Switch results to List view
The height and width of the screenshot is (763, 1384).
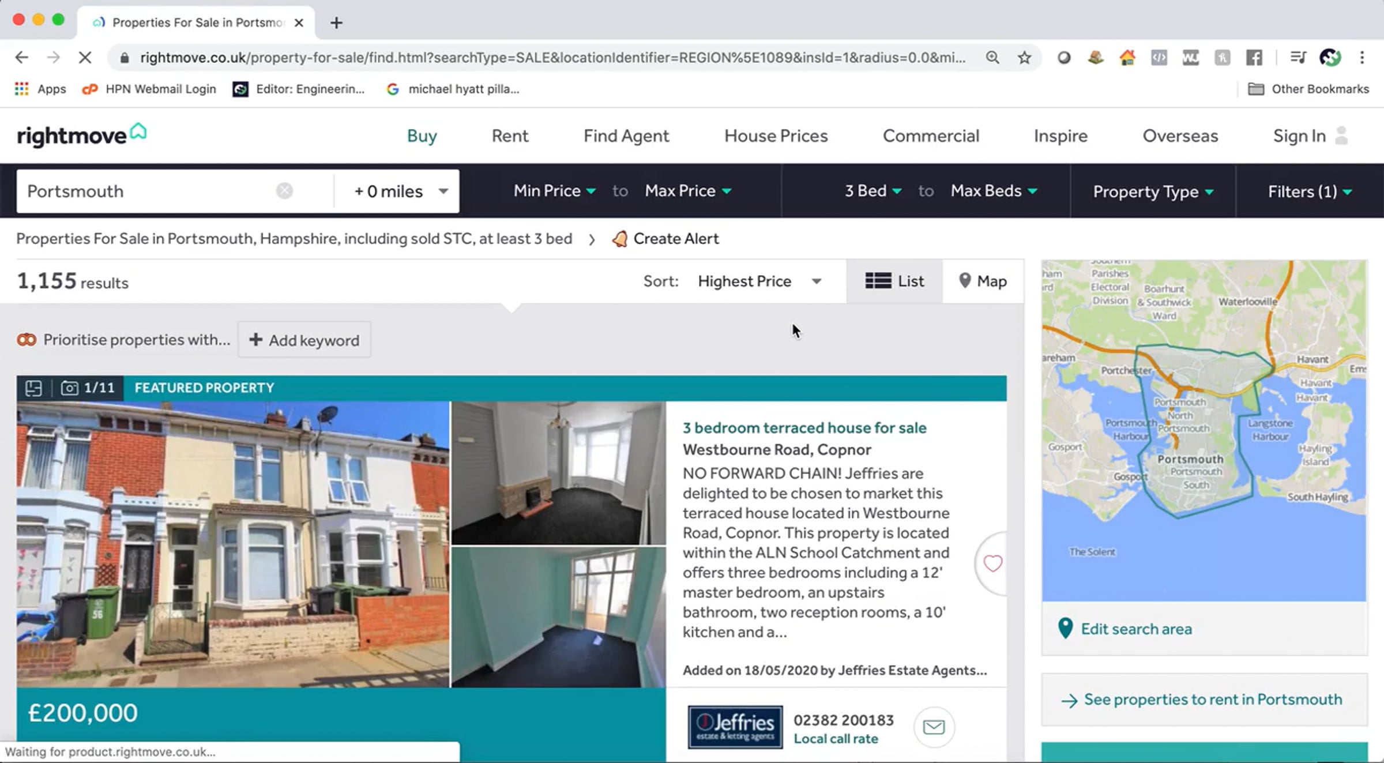[x=894, y=281]
